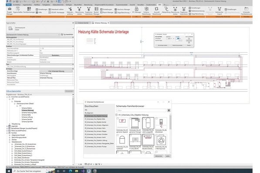The width and height of the screenshot is (260, 173).
Task: Open the Raum-Manager
Action: tap(107, 13)
